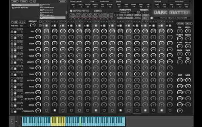Click the glowing LED right of the Triggers buttons

tap(152, 18)
